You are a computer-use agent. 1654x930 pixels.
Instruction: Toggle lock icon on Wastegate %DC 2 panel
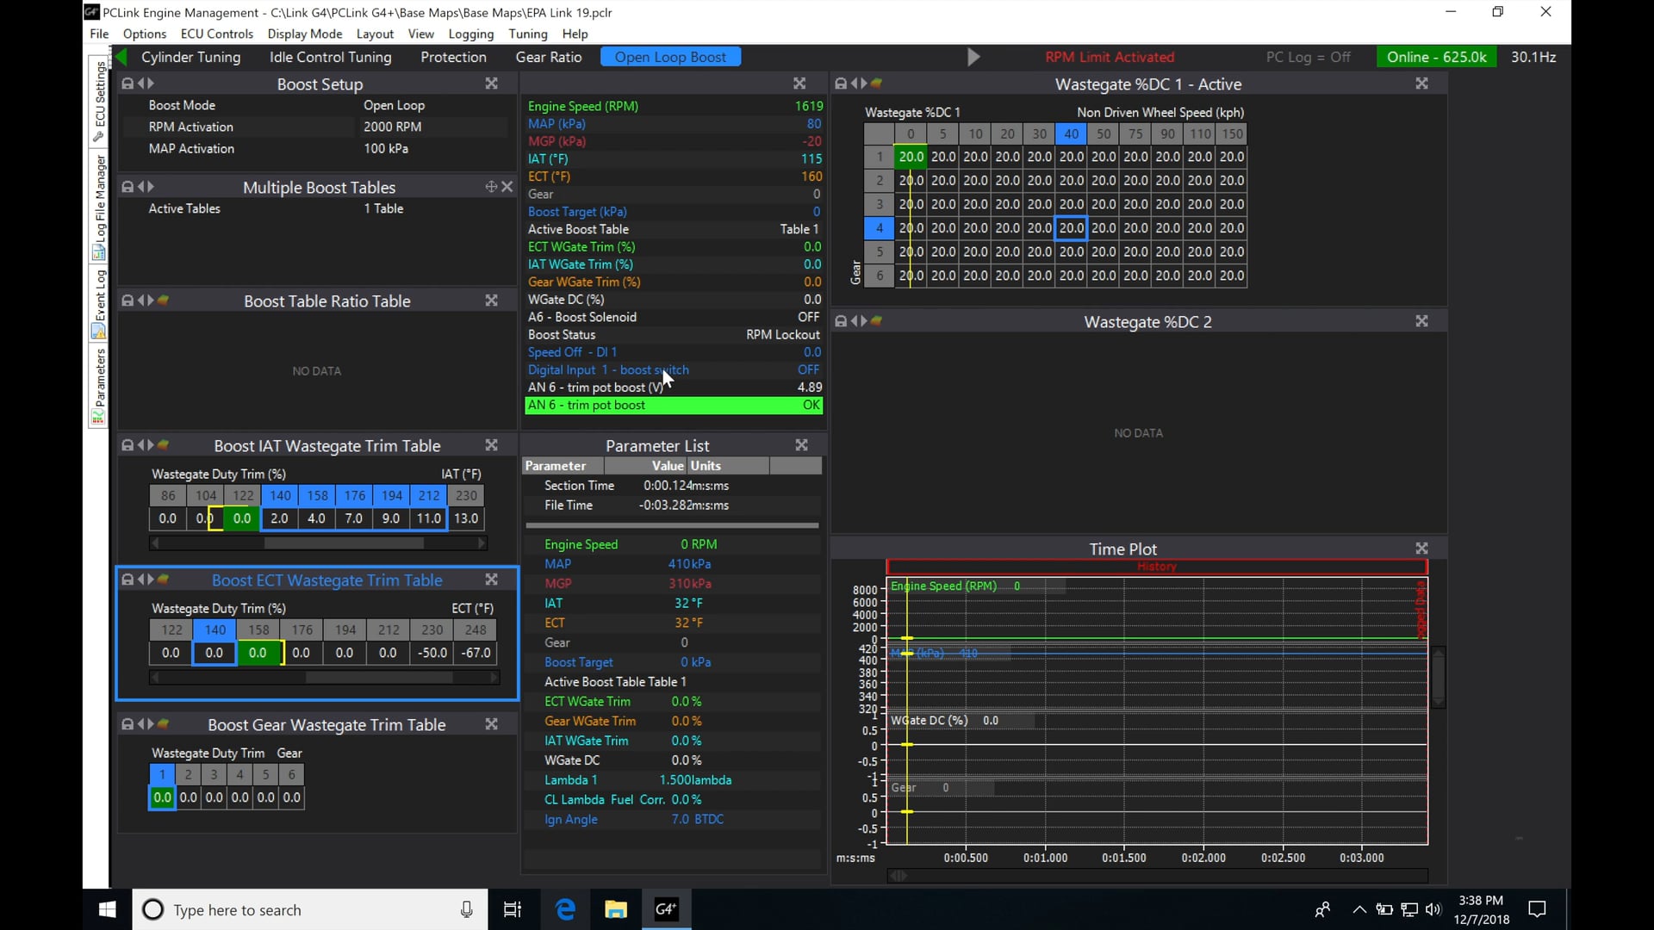[x=841, y=321]
